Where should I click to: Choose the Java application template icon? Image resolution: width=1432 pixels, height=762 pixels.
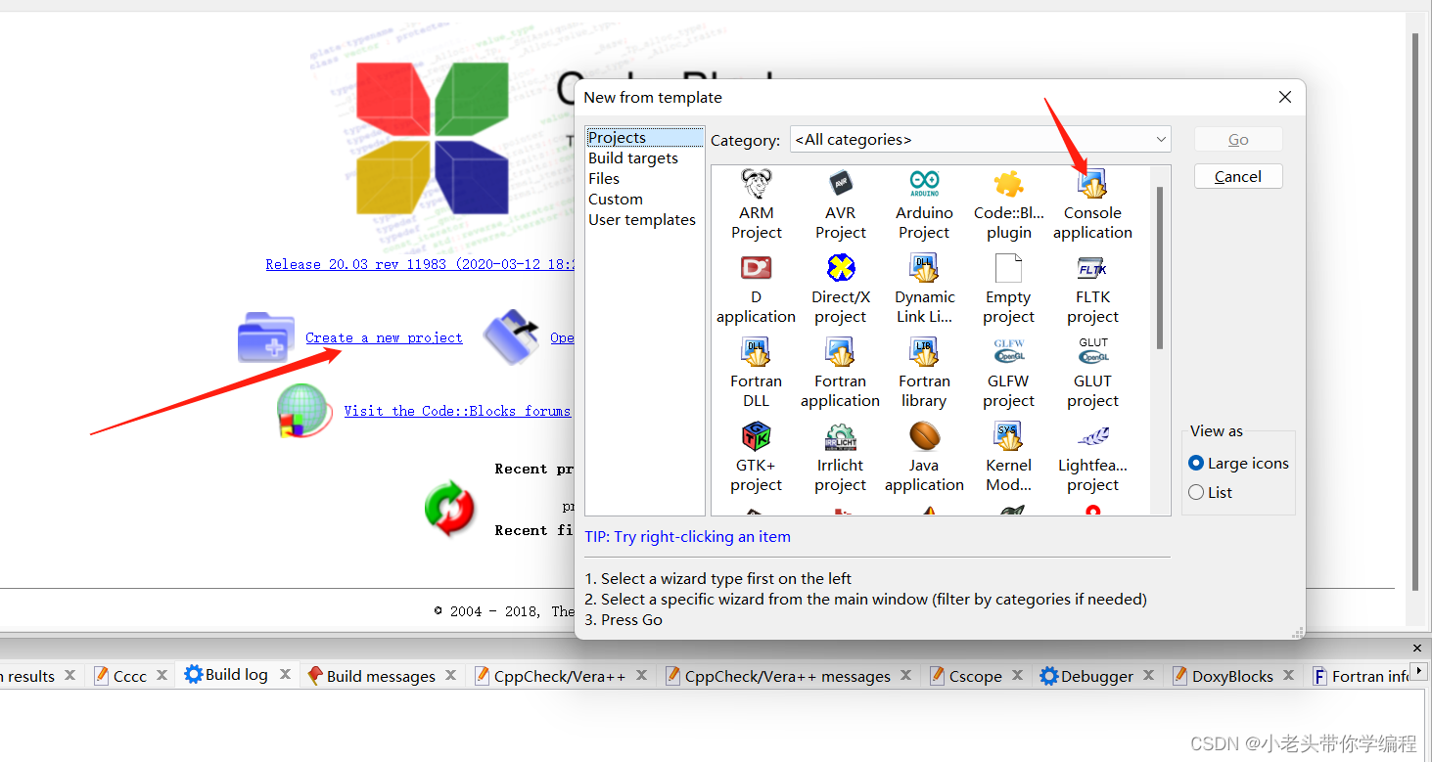click(924, 436)
